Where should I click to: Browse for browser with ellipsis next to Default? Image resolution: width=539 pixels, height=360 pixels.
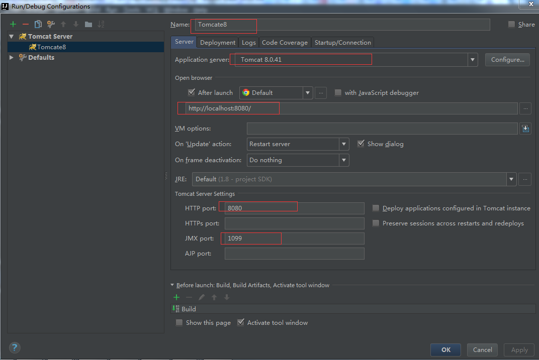tap(321, 93)
